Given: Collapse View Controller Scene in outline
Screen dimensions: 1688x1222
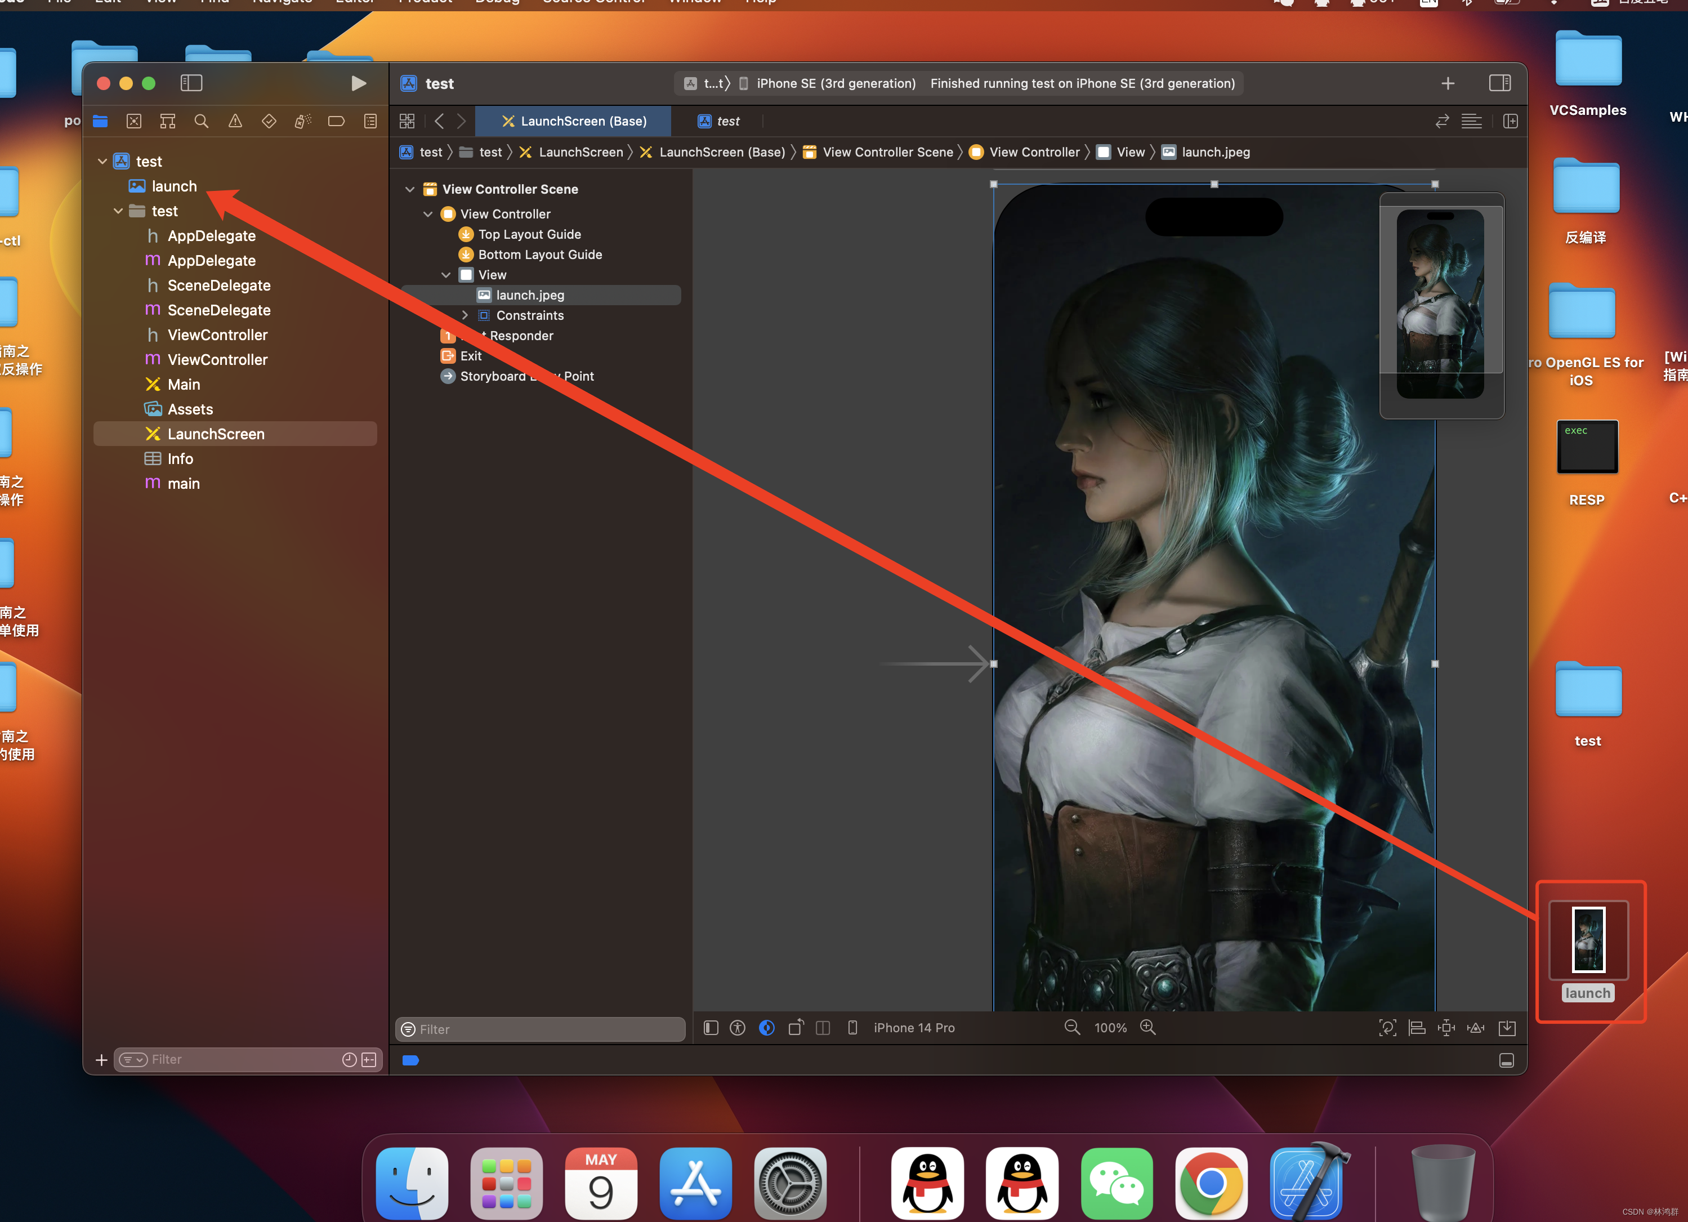Looking at the screenshot, I should click(x=409, y=190).
